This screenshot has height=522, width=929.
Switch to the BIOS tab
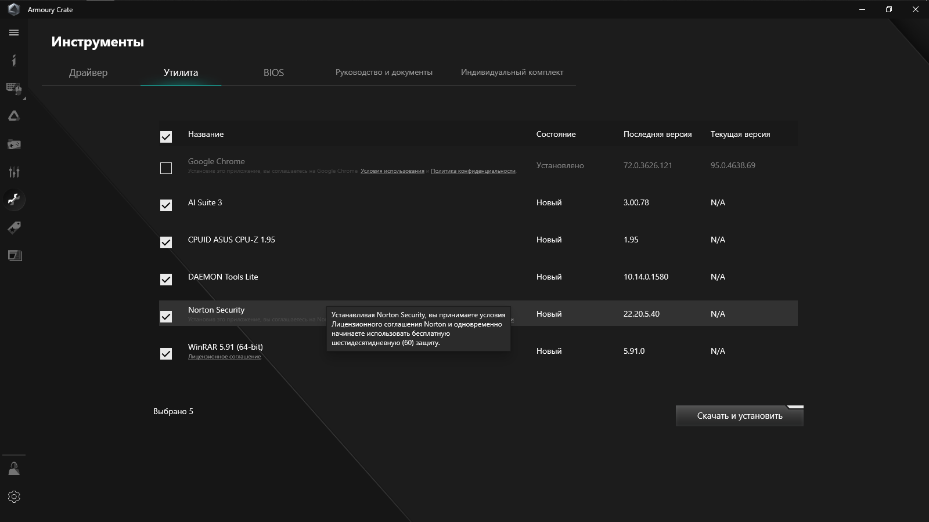tap(273, 72)
